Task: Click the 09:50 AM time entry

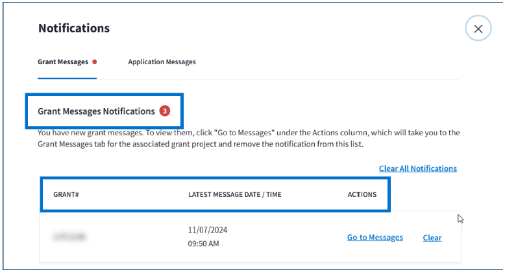Action: click(203, 245)
